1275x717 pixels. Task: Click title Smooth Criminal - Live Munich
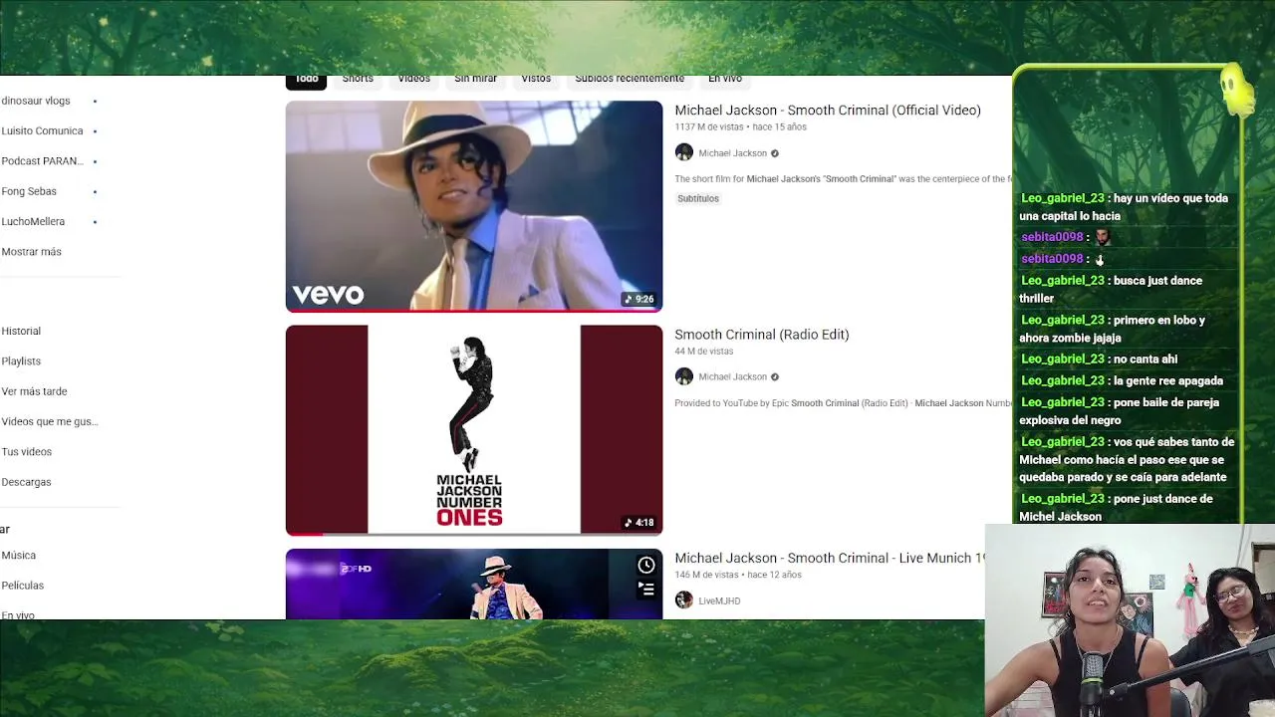830,558
